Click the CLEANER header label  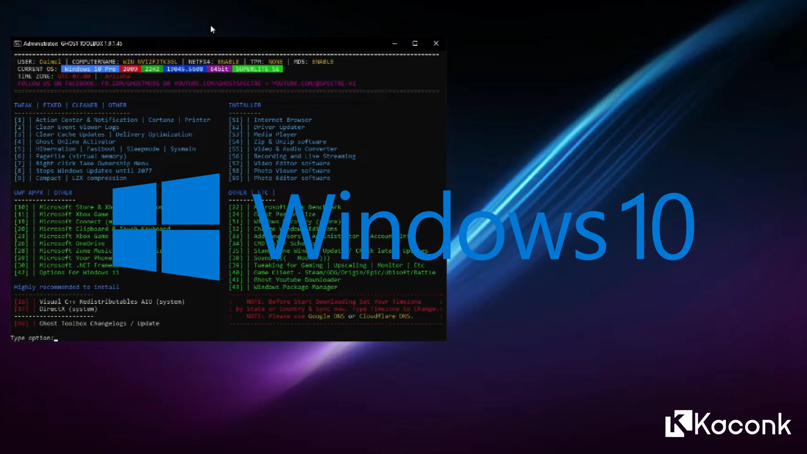click(x=84, y=105)
